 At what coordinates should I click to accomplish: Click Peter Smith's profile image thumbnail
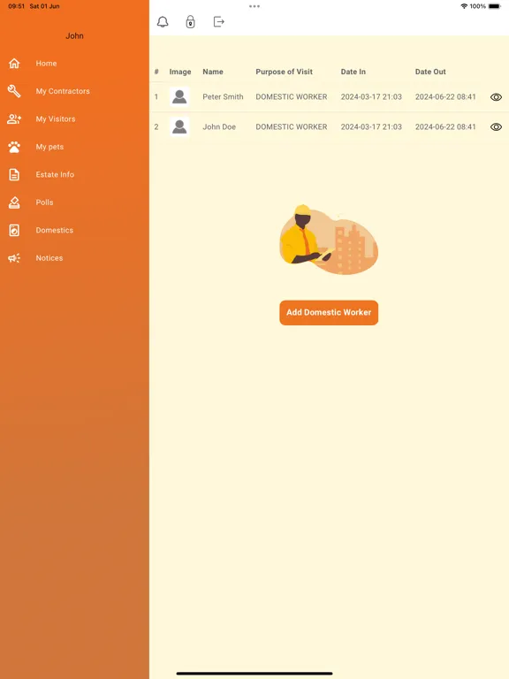coord(179,96)
